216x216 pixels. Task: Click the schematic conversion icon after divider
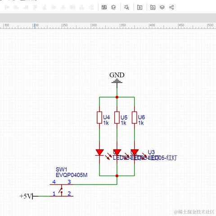coord(104,7)
